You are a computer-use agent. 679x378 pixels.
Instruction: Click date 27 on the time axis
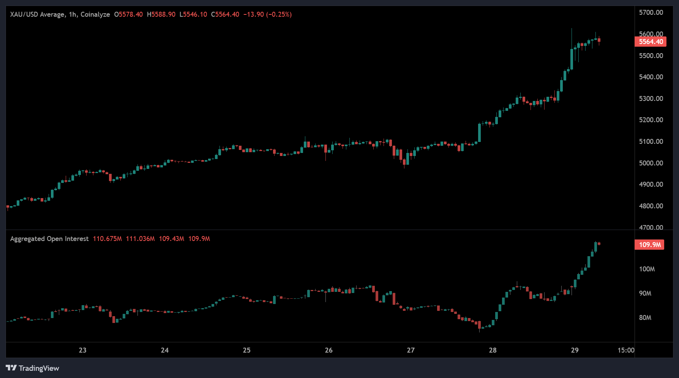[x=411, y=350]
